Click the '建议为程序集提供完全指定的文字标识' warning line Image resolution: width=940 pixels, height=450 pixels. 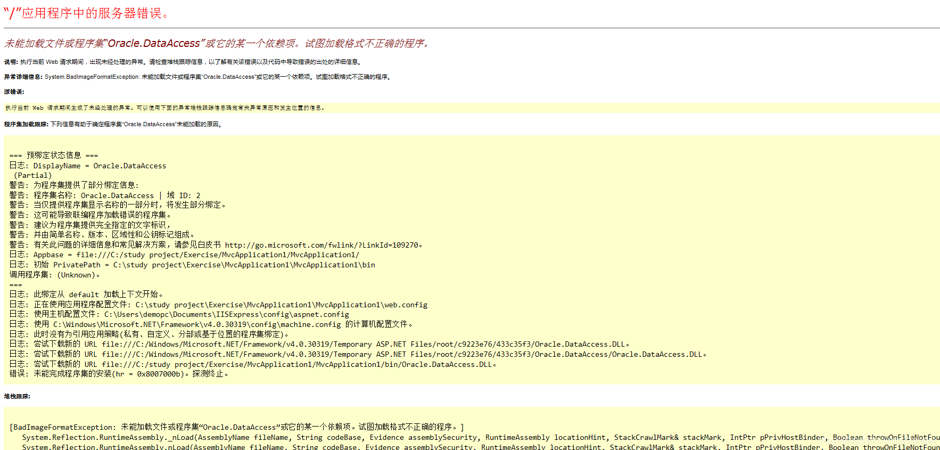click(90, 225)
